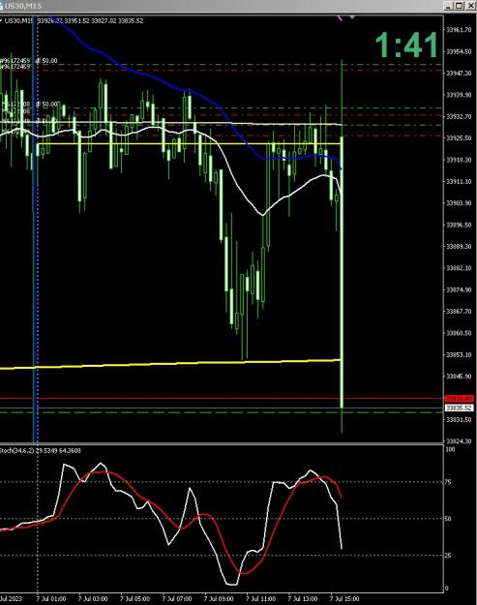477x605 pixels.
Task: Minimize the US30,M15 chart window
Action: pyautogui.click(x=447, y=6)
